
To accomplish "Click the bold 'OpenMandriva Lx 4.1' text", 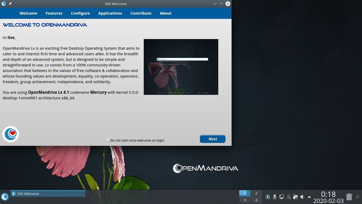I will pos(48,92).
